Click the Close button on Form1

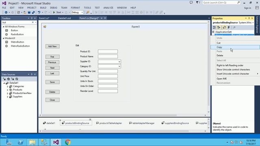click(52, 100)
